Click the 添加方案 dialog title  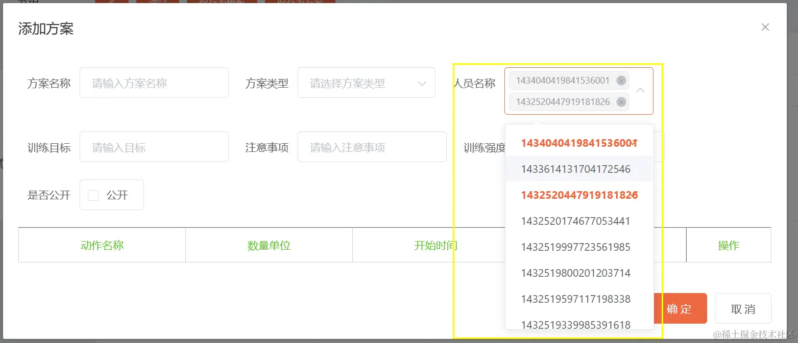[x=46, y=29]
